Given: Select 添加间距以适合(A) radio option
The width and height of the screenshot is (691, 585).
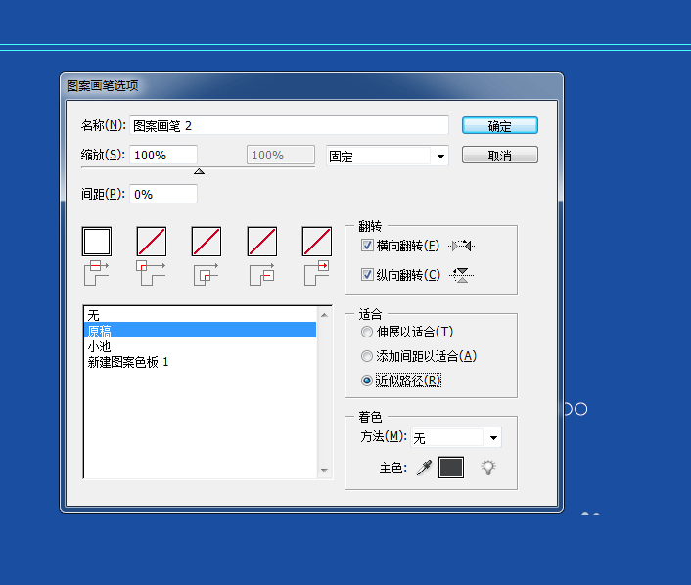Looking at the screenshot, I should tap(367, 356).
